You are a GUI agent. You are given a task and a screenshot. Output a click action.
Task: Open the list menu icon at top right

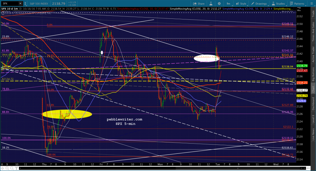(x=311, y=4)
